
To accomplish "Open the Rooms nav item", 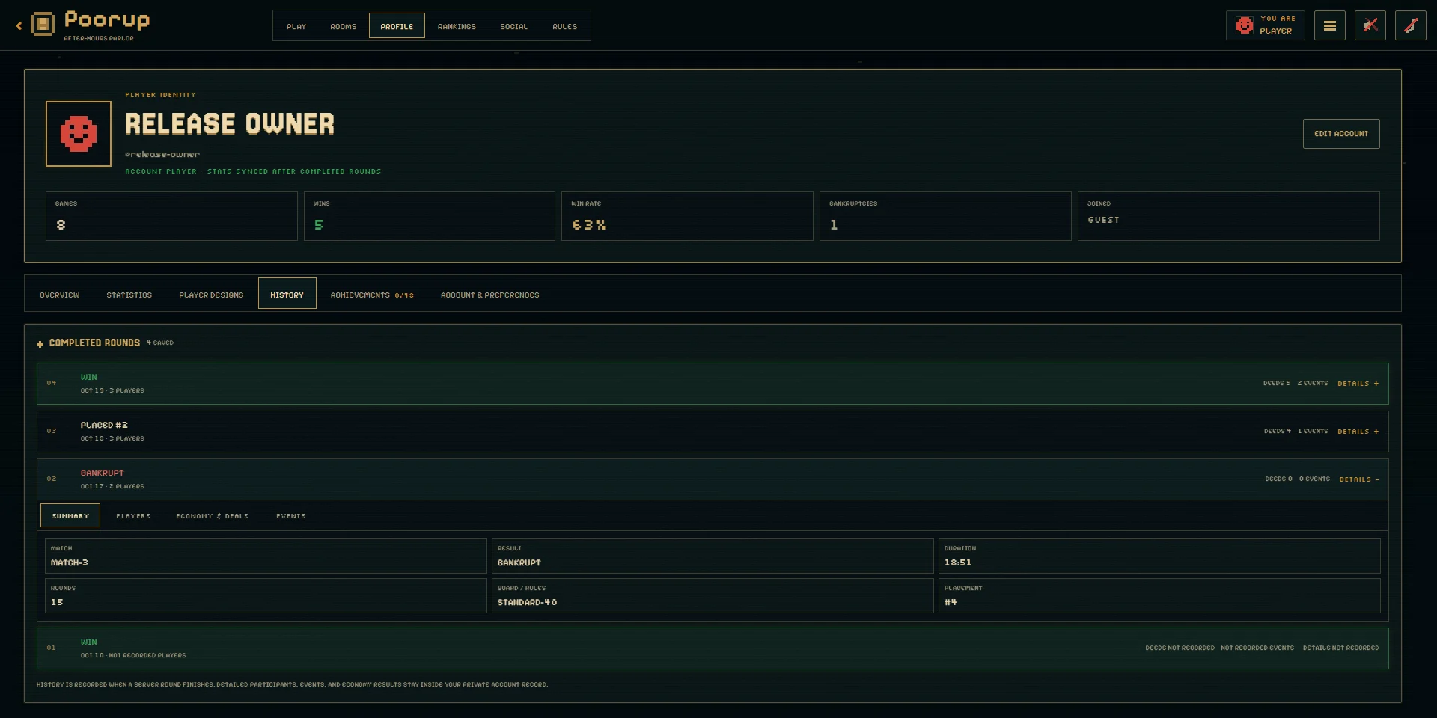I will coord(344,26).
